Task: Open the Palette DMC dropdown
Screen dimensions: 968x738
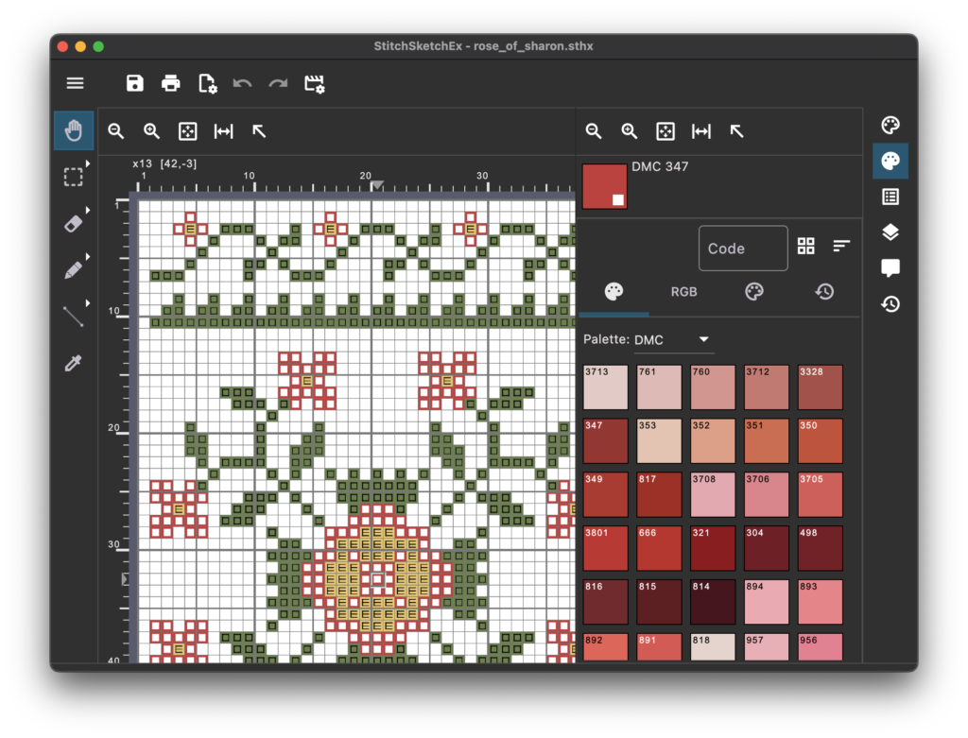Action: [x=672, y=340]
